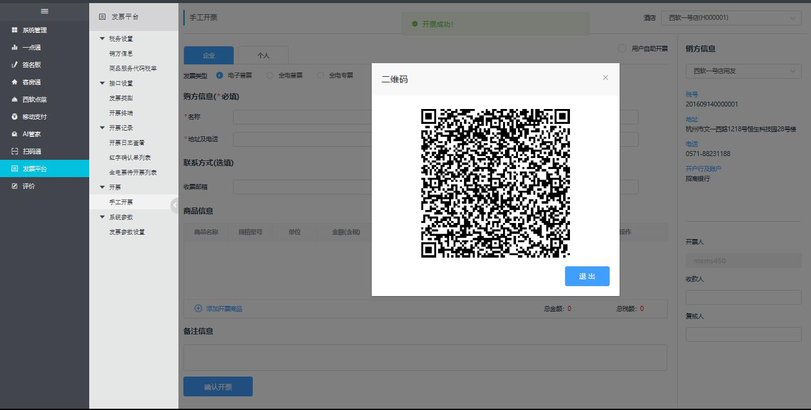Click the 开票人 field showing mxms450

(743, 261)
